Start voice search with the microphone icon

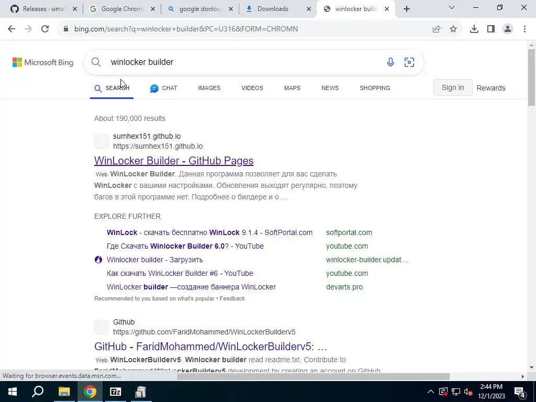click(390, 62)
